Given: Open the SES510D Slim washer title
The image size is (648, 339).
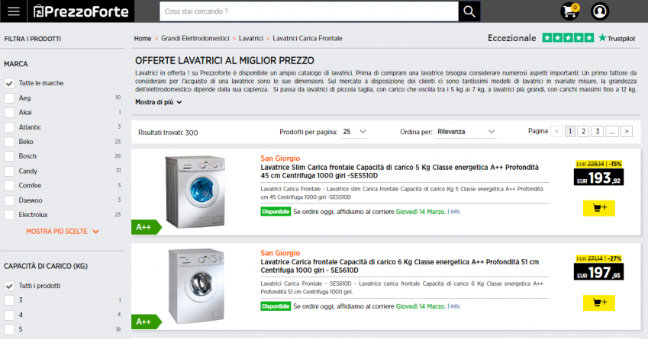Looking at the screenshot, I should tap(400, 171).
